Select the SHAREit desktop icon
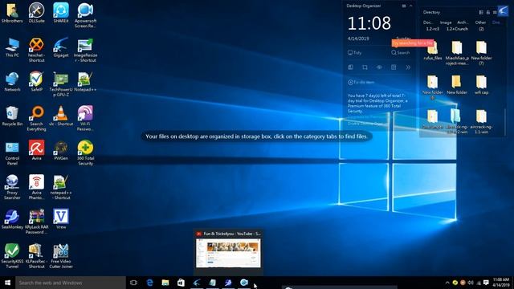Screen dimensions: 514x289 click(61, 13)
